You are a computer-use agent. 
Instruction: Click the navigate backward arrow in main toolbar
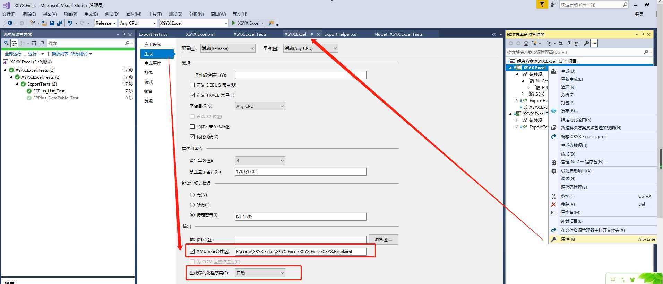pos(10,23)
